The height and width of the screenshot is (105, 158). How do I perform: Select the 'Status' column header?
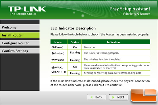pyautogui.click(x=75, y=42)
